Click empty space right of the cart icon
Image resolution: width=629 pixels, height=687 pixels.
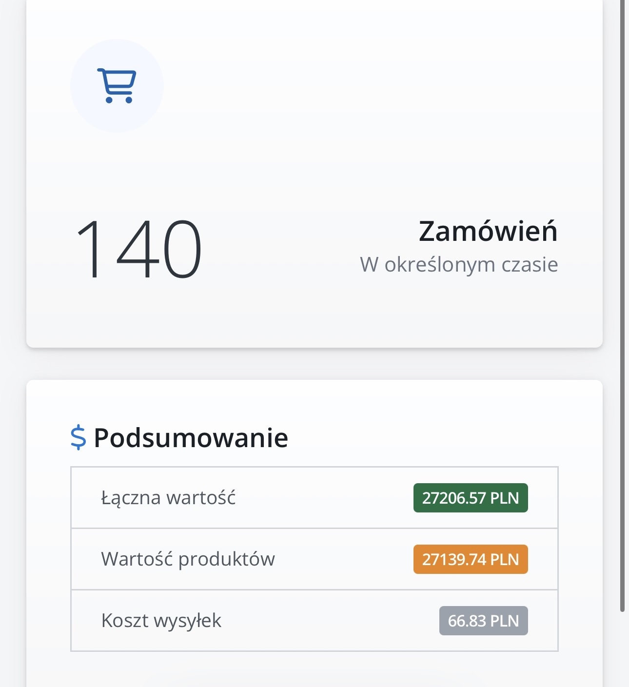[x=341, y=86]
